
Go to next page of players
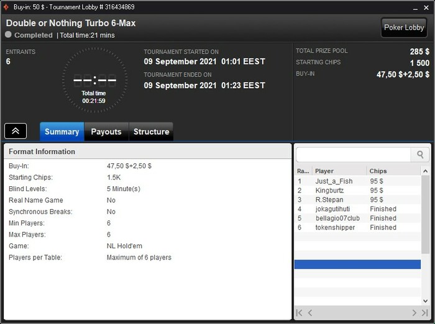pyautogui.click(x=414, y=313)
